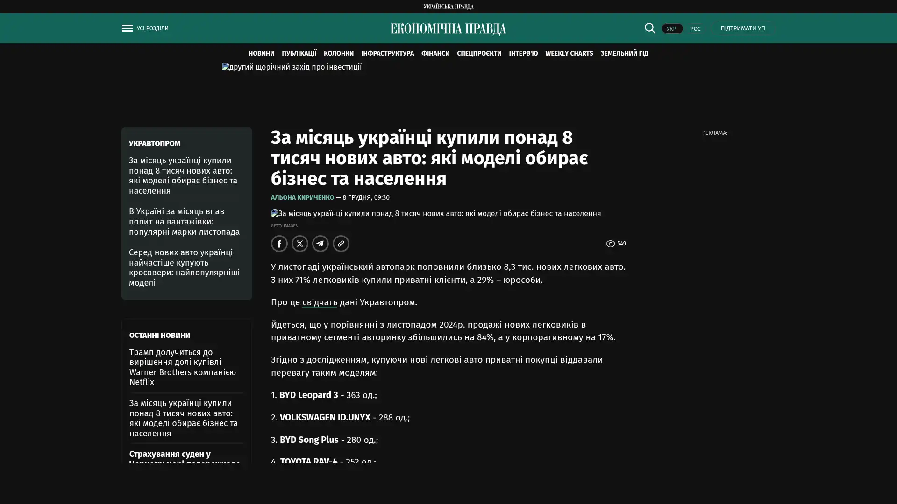Click the search magnifier icon

coord(649,28)
